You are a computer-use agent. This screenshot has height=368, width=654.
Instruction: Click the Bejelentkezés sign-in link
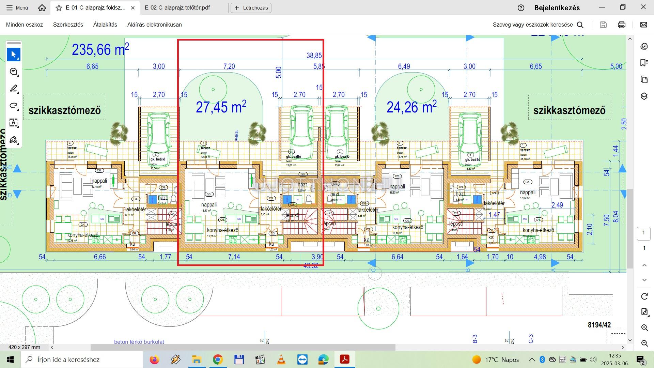coord(557,8)
